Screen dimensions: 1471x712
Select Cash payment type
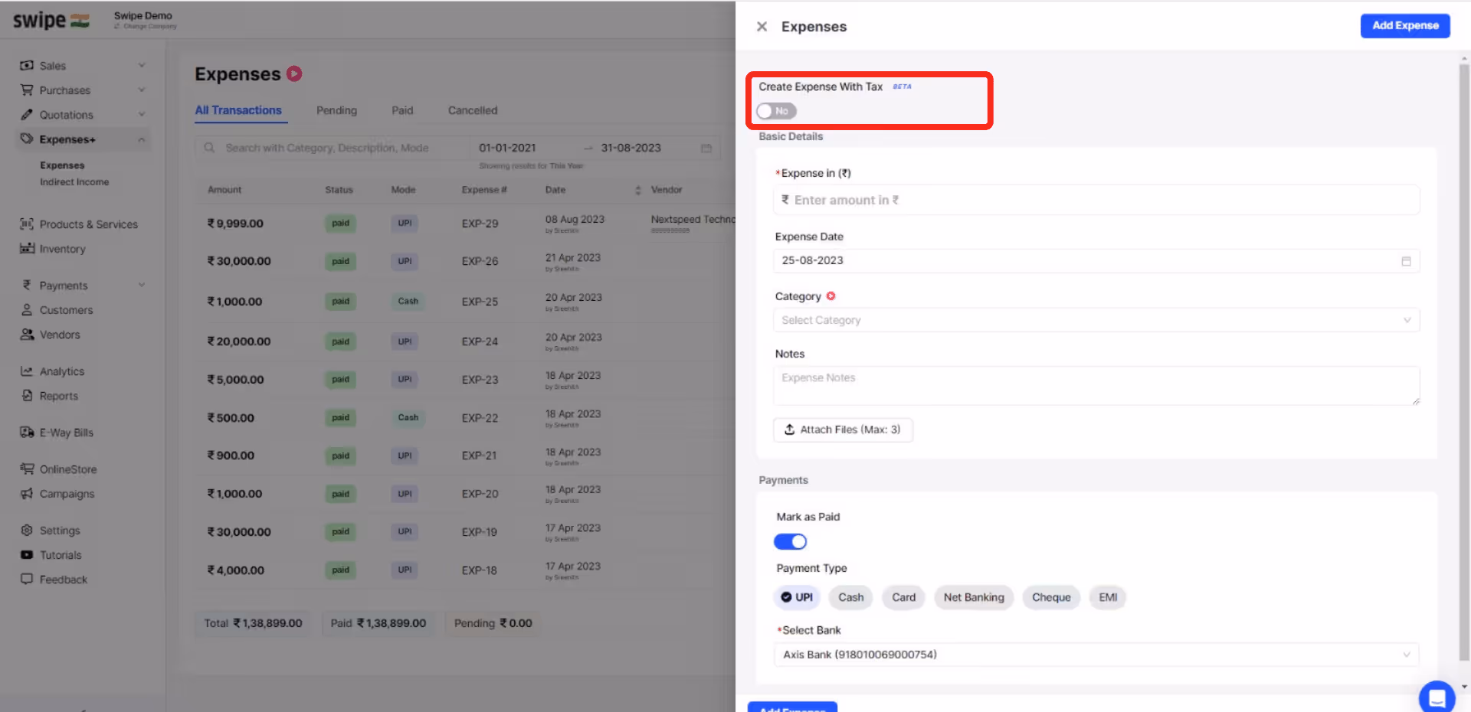(x=850, y=597)
